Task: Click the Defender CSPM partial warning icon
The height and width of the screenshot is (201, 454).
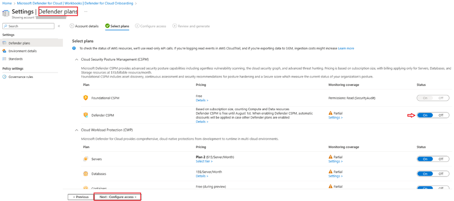Action: (x=330, y=113)
